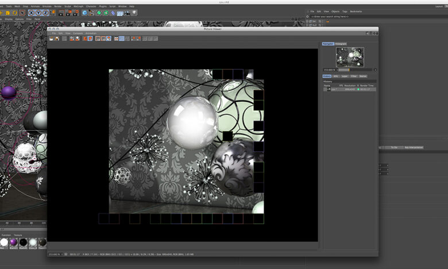The image size is (448, 269).
Task: Toggle the X axis lock button
Action: coord(30,13)
